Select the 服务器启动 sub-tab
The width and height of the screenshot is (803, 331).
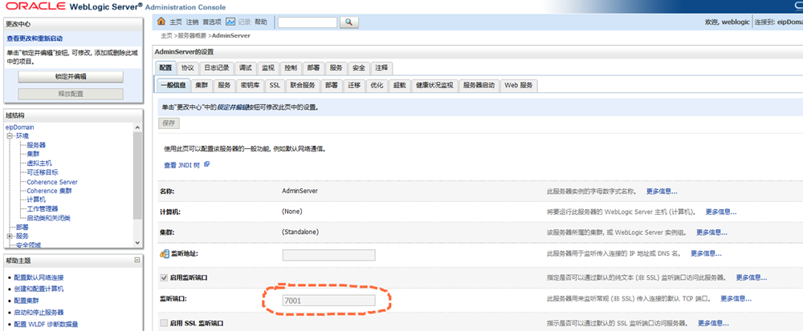pos(479,85)
